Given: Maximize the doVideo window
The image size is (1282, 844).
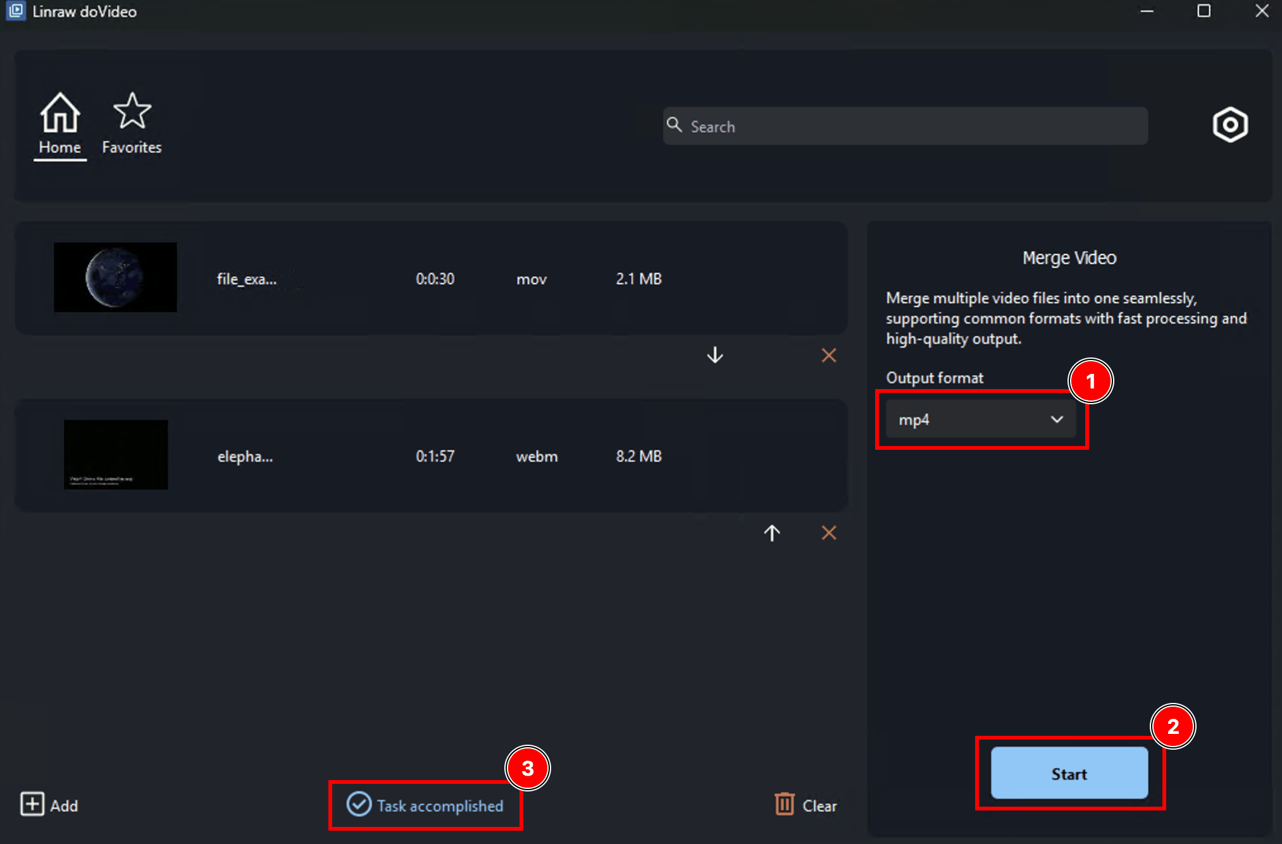Looking at the screenshot, I should pos(1204,11).
